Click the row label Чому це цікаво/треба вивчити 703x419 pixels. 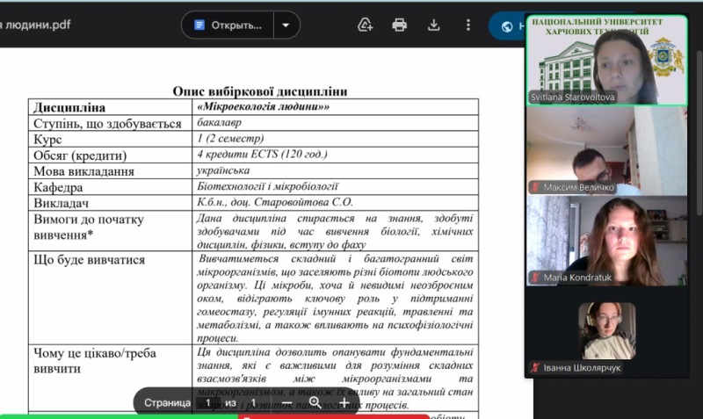tap(95, 361)
